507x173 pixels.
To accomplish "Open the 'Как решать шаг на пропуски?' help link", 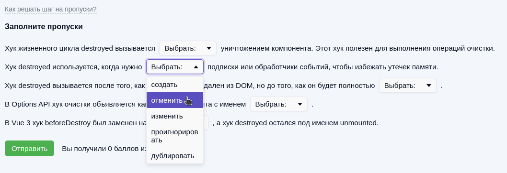I will [51, 9].
